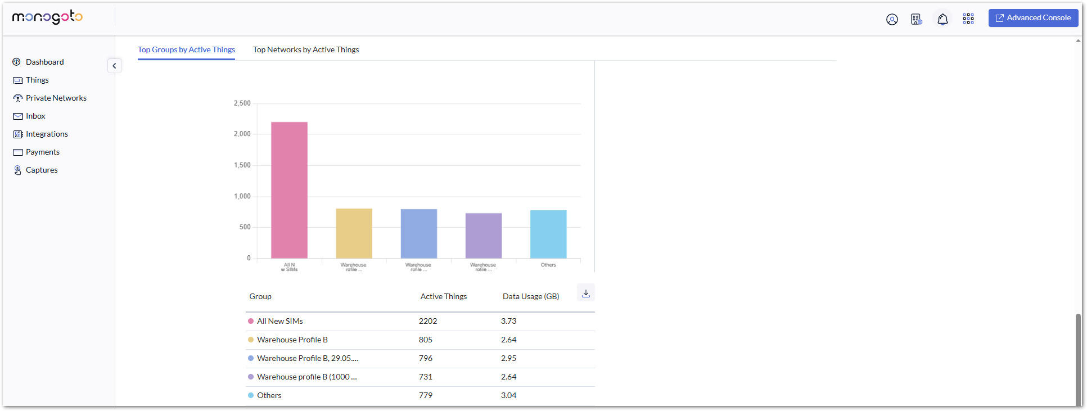
Task: Switch to Top Networks by Active Things tab
Action: 306,49
